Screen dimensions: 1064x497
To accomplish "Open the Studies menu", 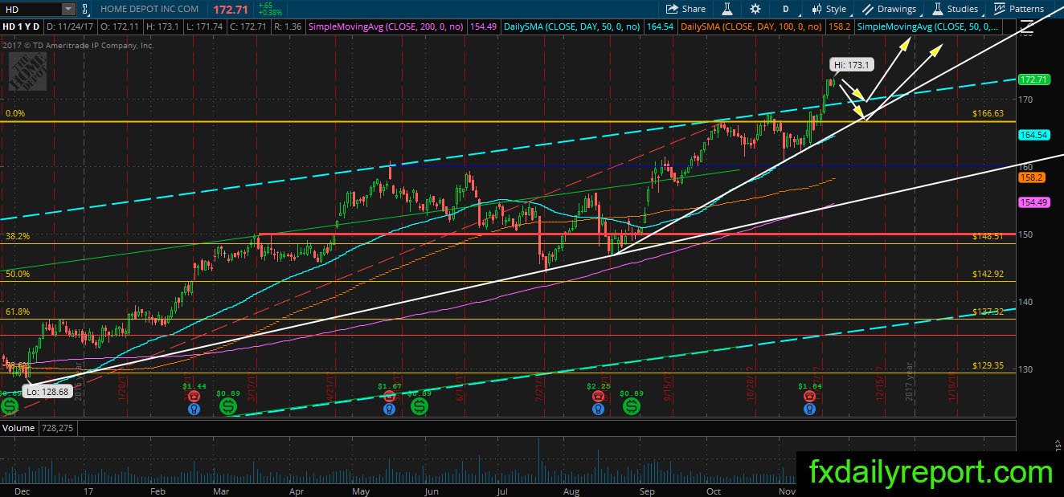I will [955, 9].
